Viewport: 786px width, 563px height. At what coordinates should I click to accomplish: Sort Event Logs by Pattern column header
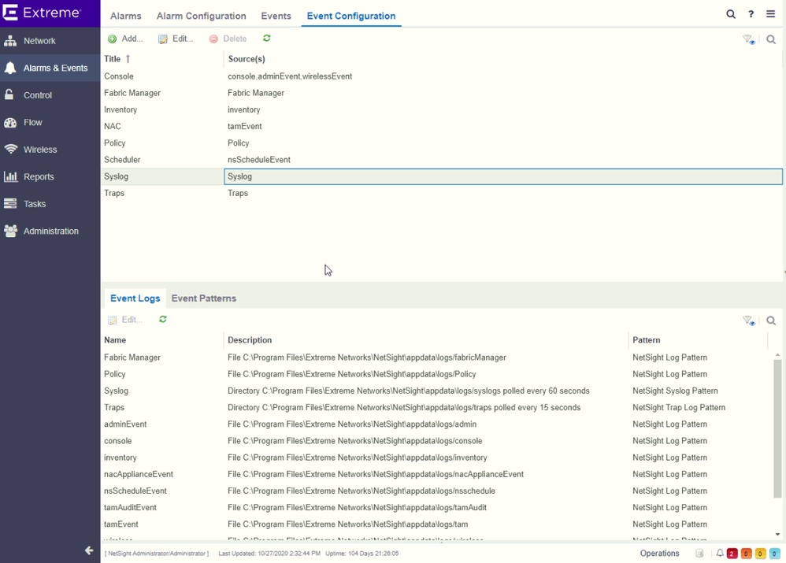click(x=698, y=340)
